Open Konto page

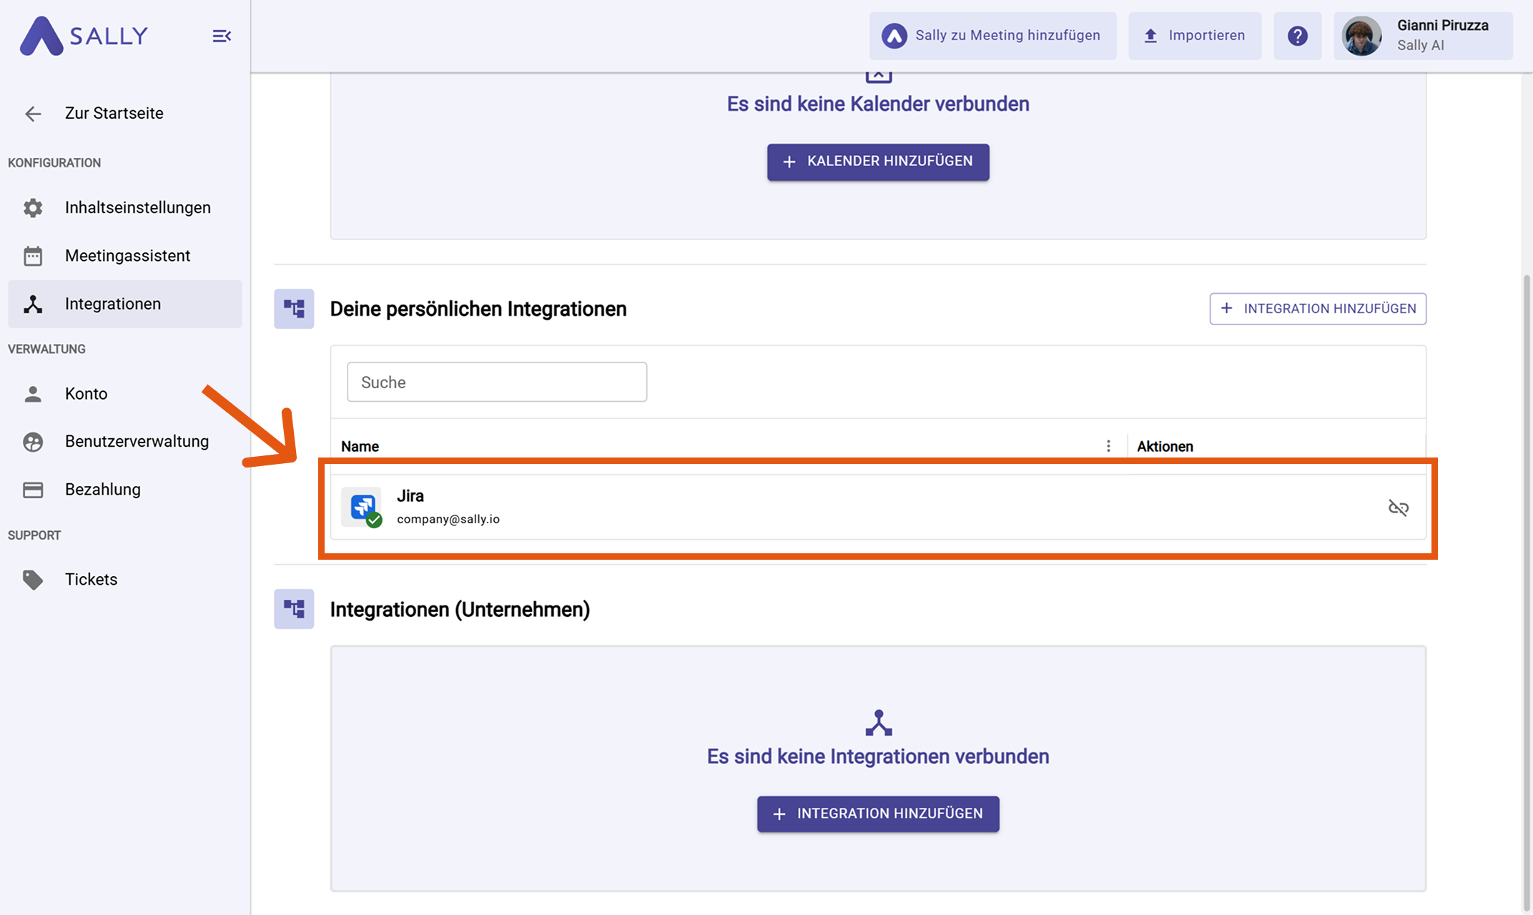(125, 394)
